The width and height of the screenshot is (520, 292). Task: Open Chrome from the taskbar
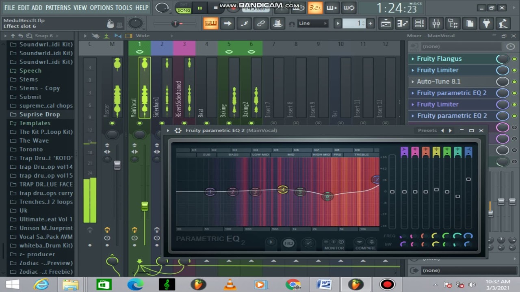point(292,284)
